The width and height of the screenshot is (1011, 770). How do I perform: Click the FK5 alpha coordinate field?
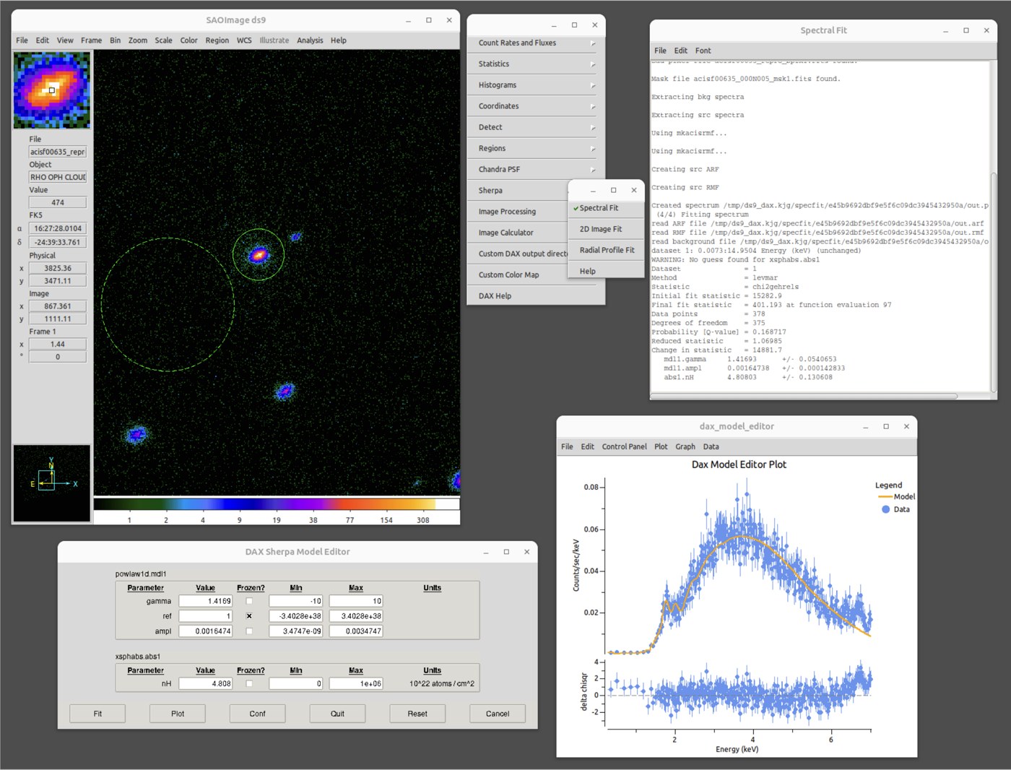pos(58,228)
